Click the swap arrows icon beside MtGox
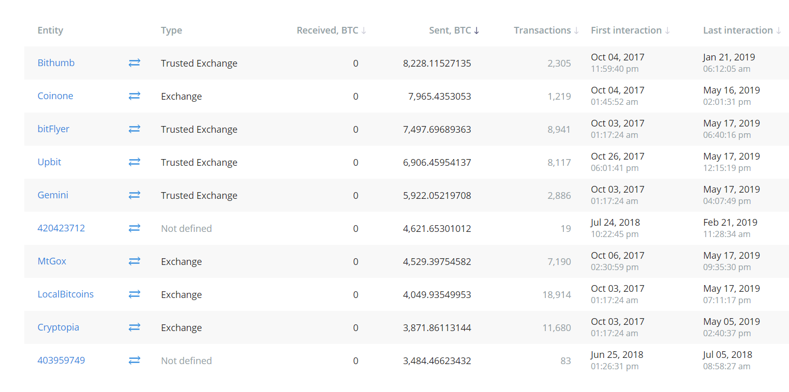The image size is (789, 392). pyautogui.click(x=135, y=261)
